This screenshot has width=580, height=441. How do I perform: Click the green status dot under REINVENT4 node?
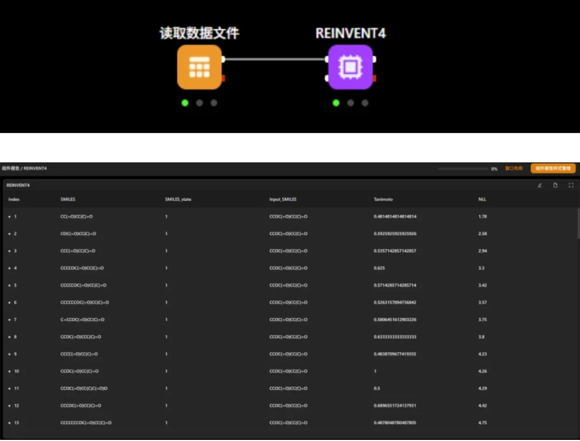[x=336, y=103]
